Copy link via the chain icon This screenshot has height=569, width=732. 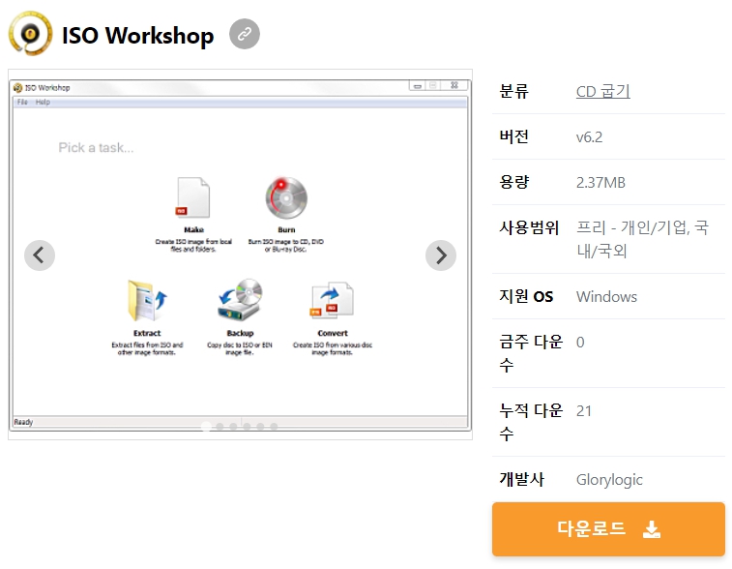pyautogui.click(x=244, y=34)
